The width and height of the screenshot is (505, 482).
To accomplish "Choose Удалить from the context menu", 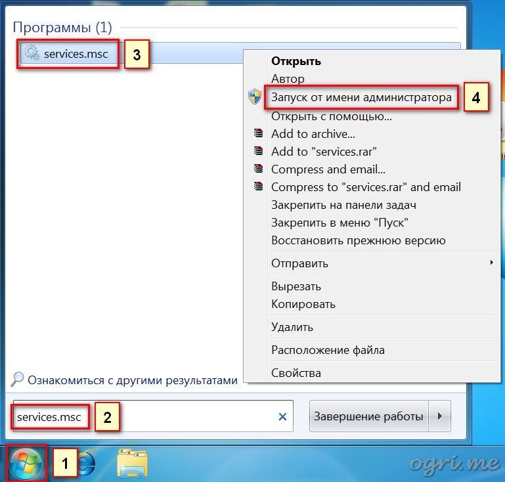I will (292, 327).
